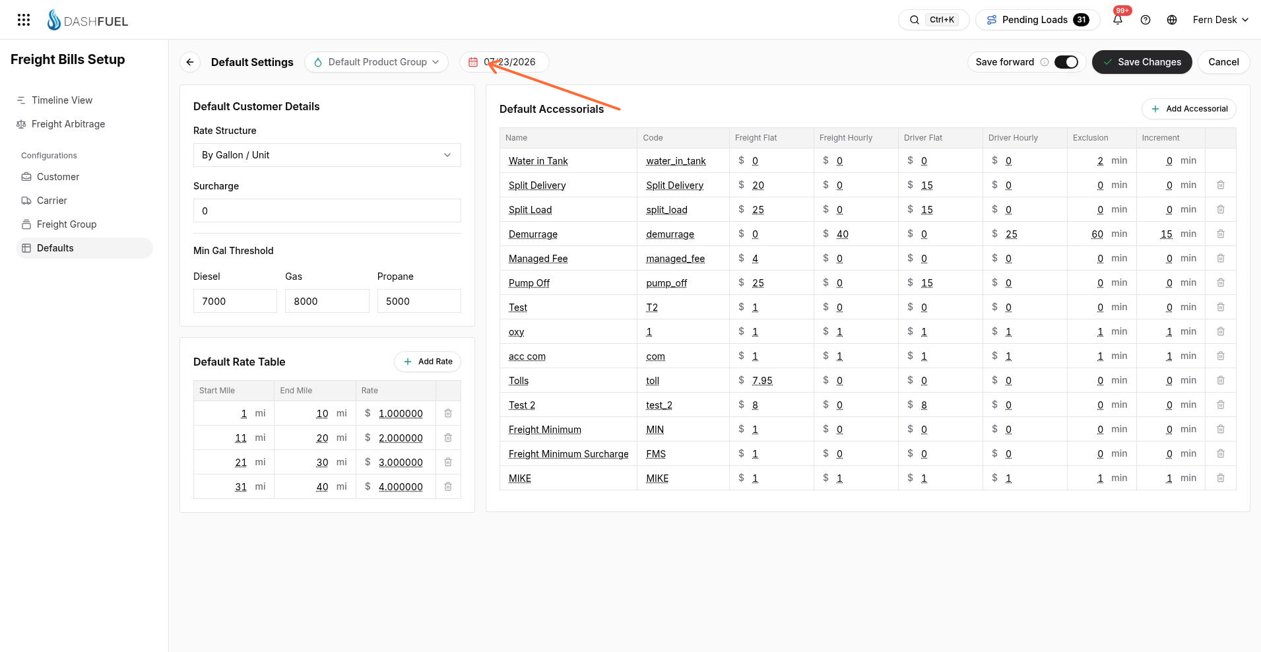1261x652 pixels.
Task: Delete the Split Delivery accessorial
Action: [1221, 185]
